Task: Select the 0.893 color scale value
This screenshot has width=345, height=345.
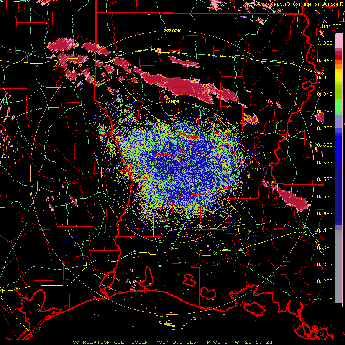Action: (325, 77)
